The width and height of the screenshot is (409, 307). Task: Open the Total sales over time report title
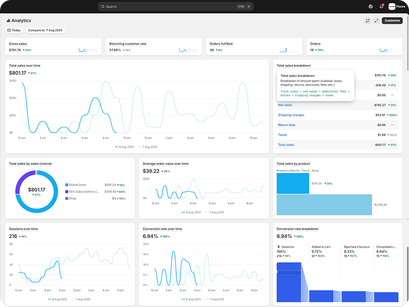point(25,66)
